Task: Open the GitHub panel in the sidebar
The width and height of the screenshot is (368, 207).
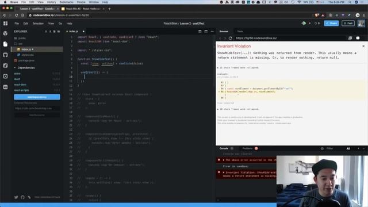Action: pos(5,55)
